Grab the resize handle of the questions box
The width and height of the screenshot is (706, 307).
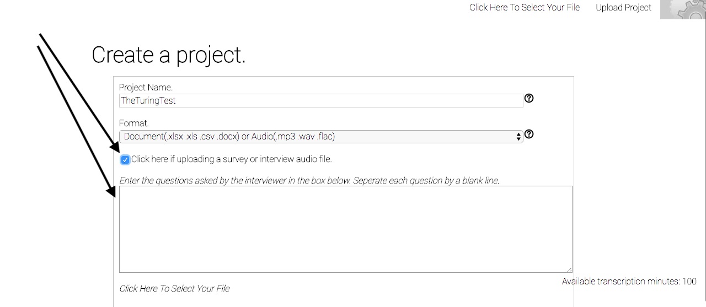(x=569, y=269)
